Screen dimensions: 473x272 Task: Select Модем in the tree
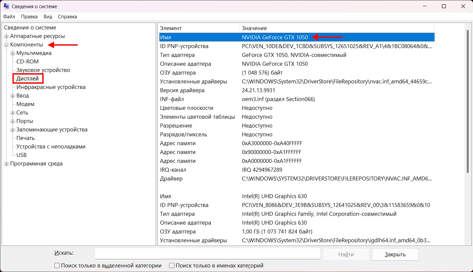coord(25,104)
